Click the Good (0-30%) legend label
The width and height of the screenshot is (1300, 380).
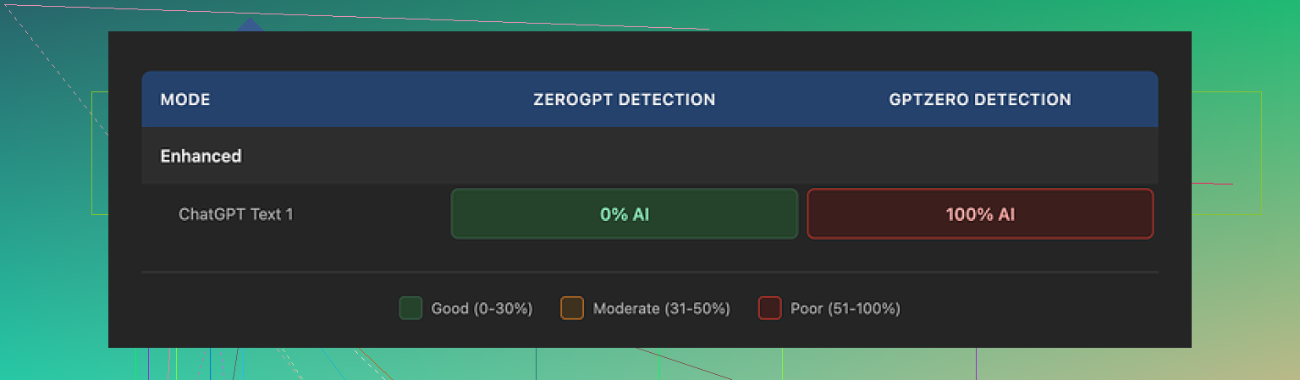[482, 309]
